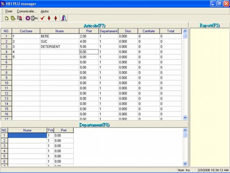Click the Open folder toolbar icon
The height and width of the screenshot is (173, 230).
pyautogui.click(x=13, y=18)
